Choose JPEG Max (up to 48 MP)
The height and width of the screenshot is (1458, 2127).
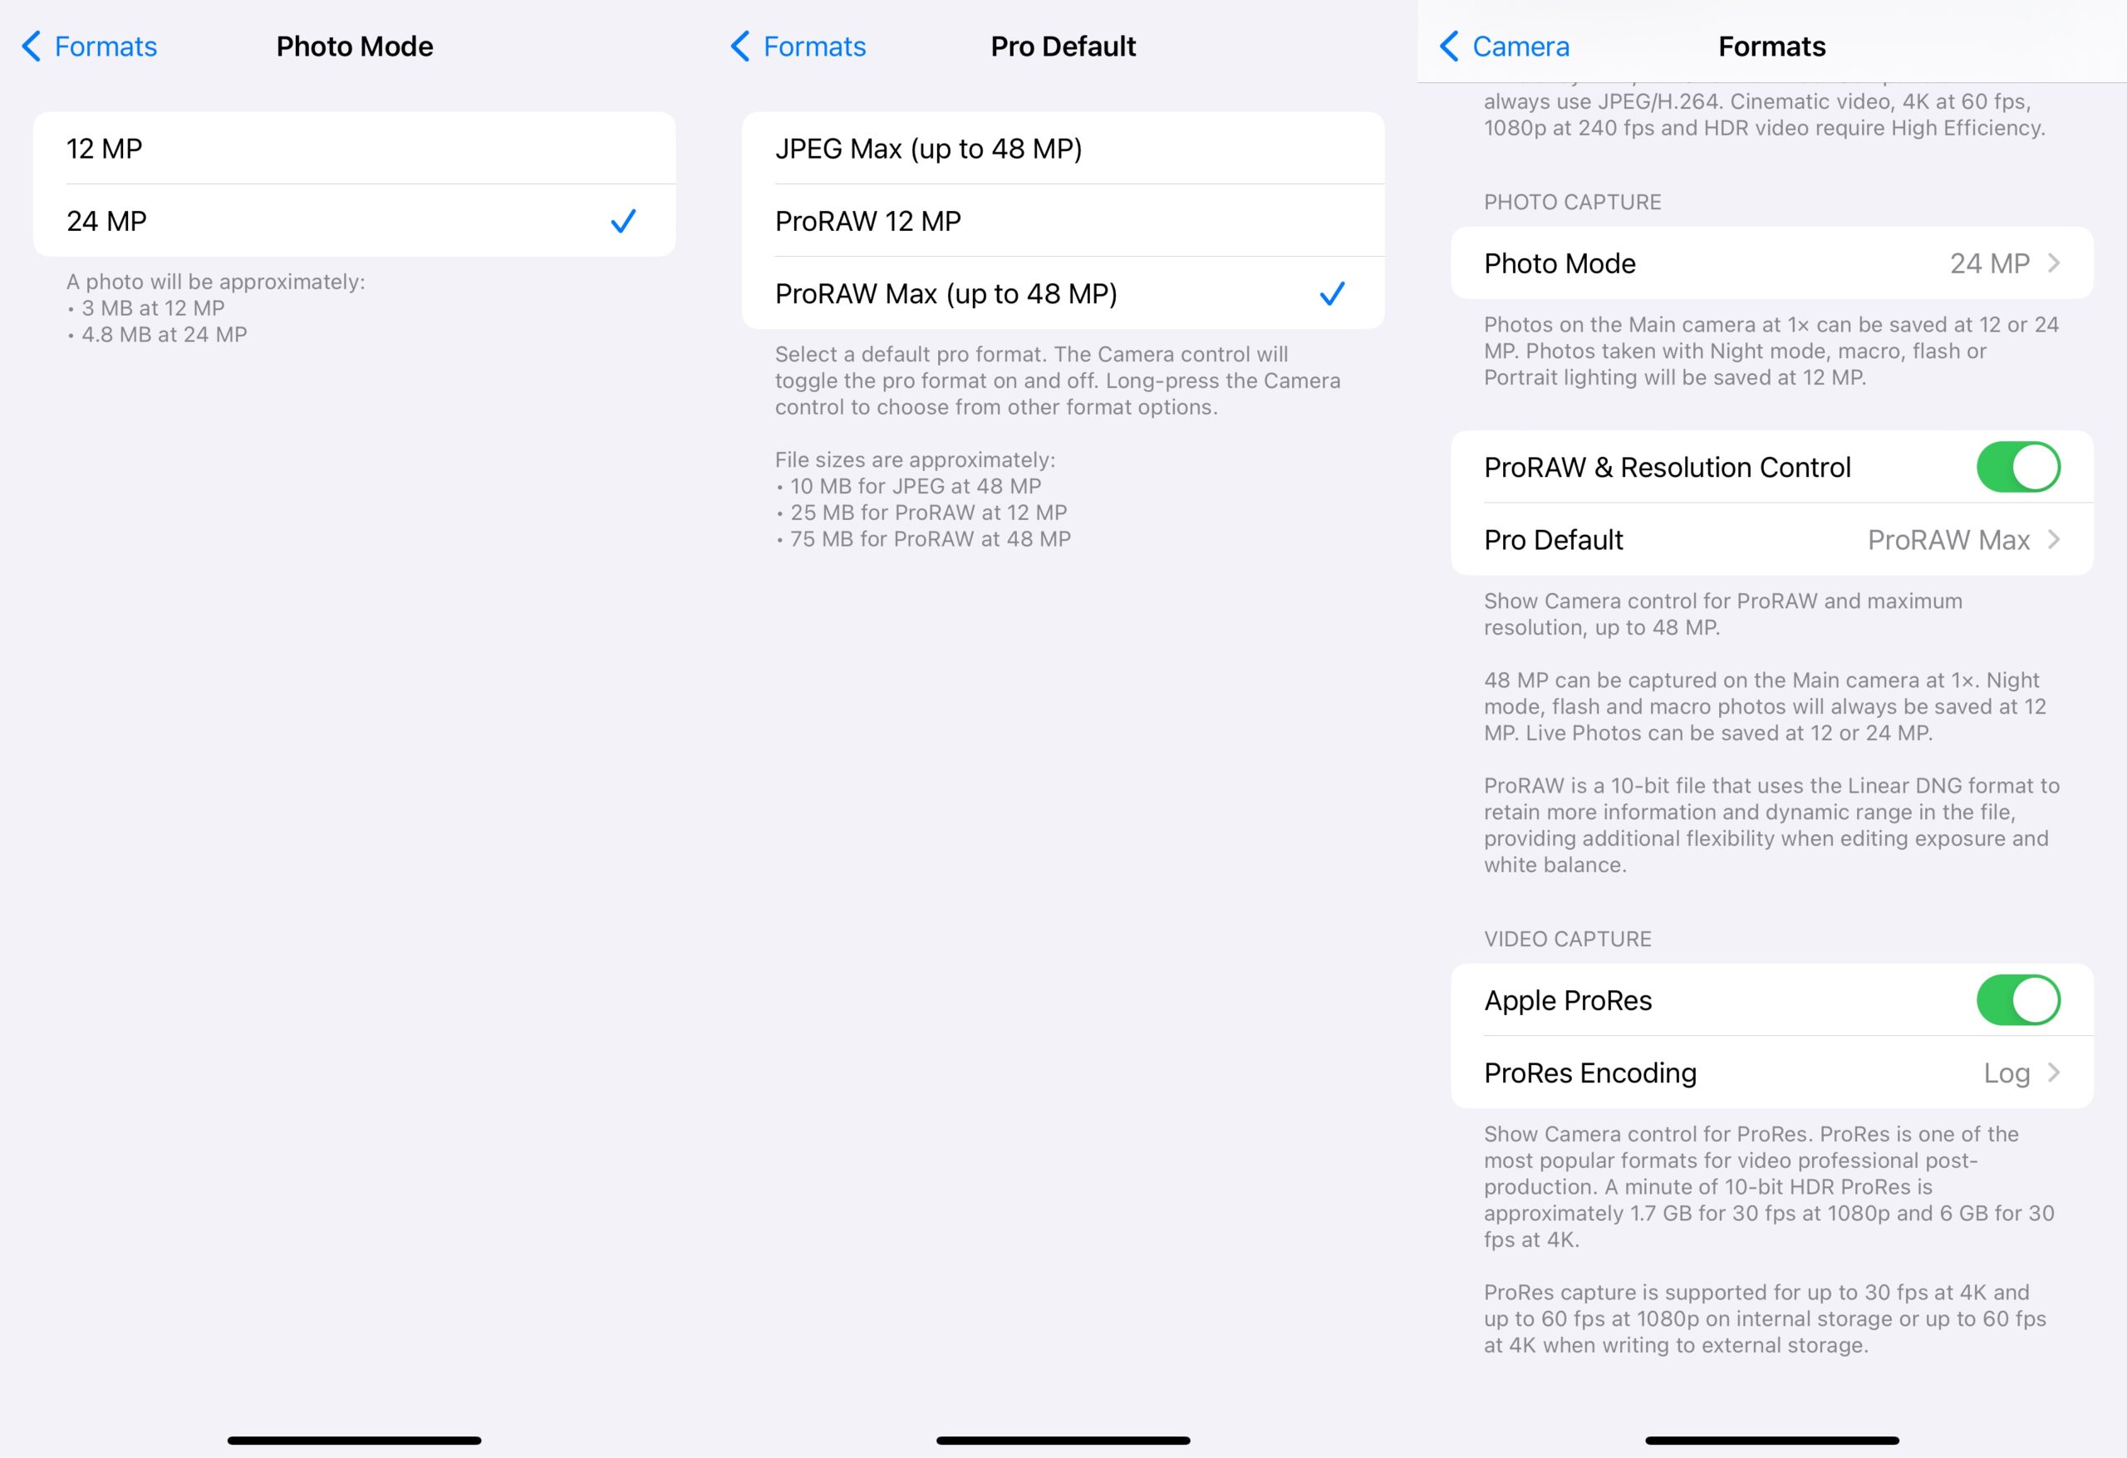click(x=1063, y=148)
